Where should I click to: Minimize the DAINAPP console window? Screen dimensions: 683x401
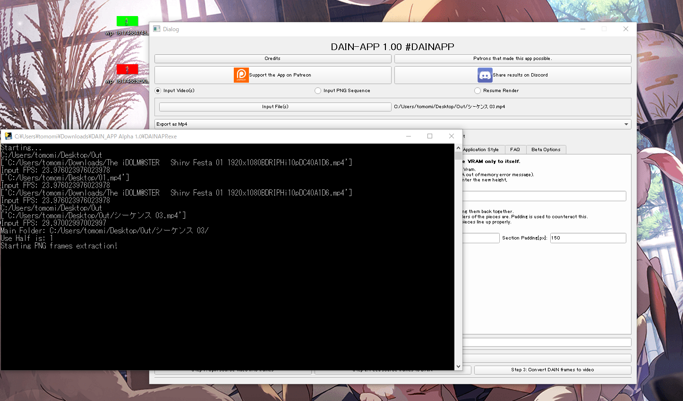click(409, 136)
